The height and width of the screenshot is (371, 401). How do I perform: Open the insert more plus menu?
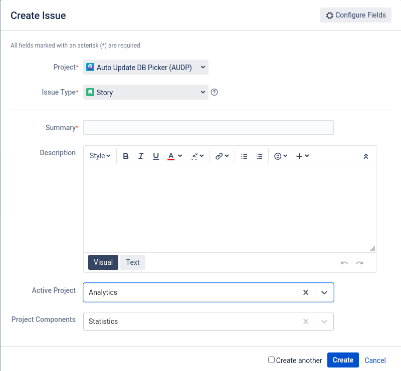point(302,156)
